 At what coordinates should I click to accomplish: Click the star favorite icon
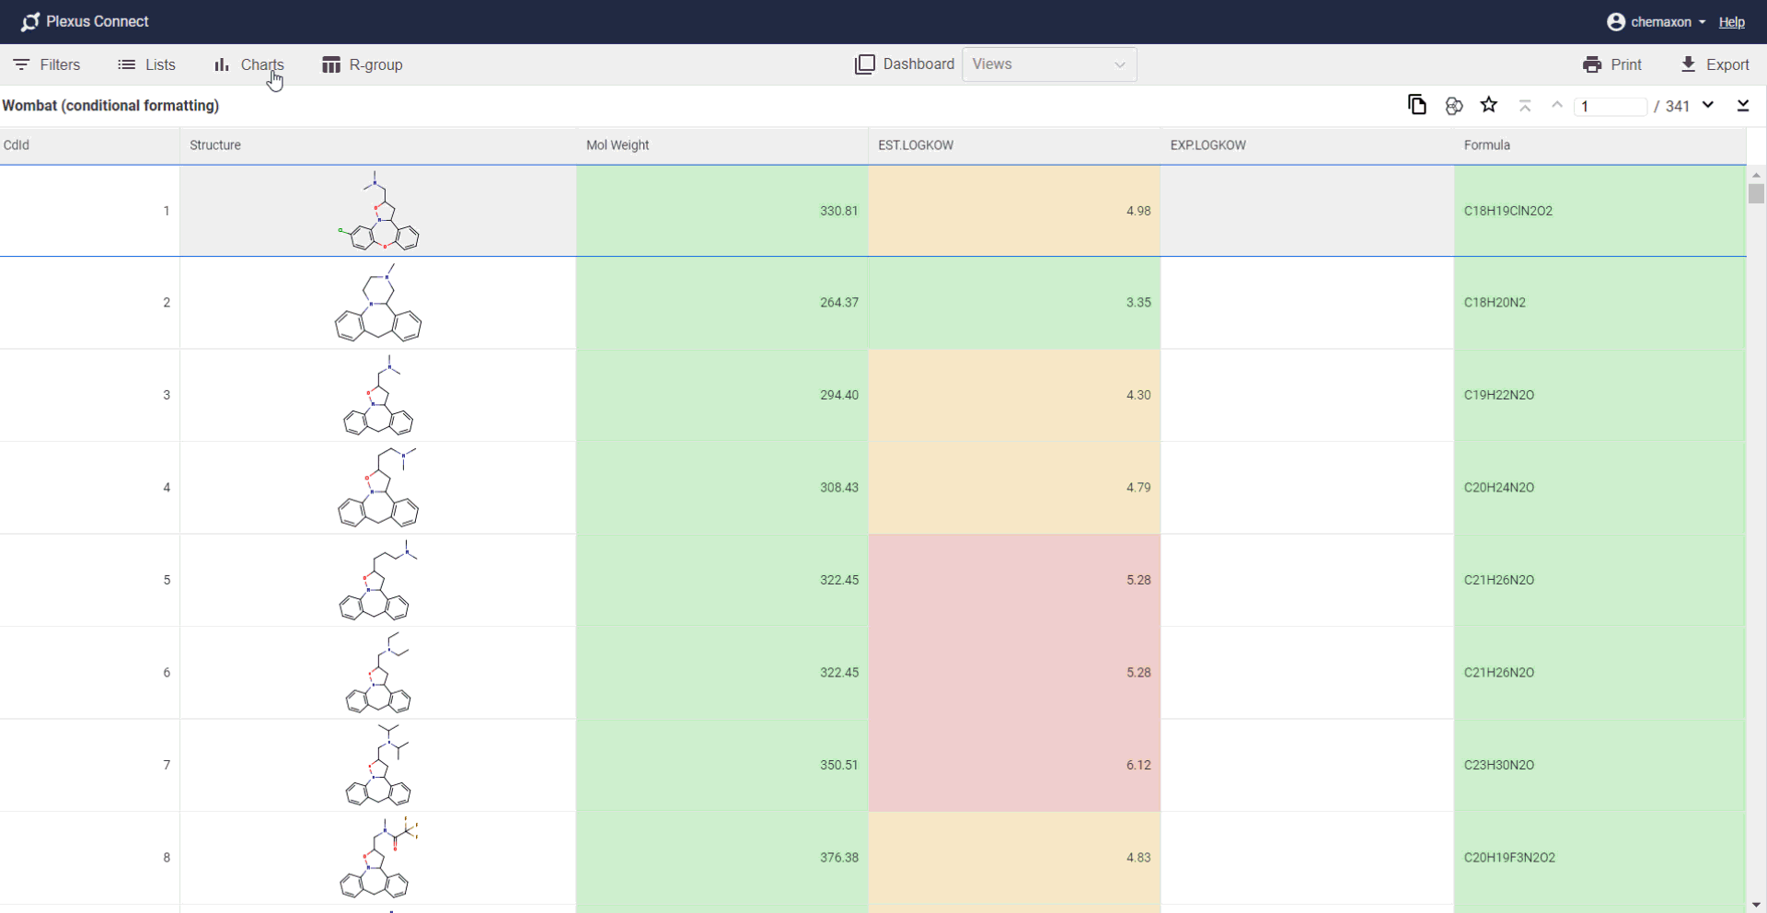[x=1489, y=105]
